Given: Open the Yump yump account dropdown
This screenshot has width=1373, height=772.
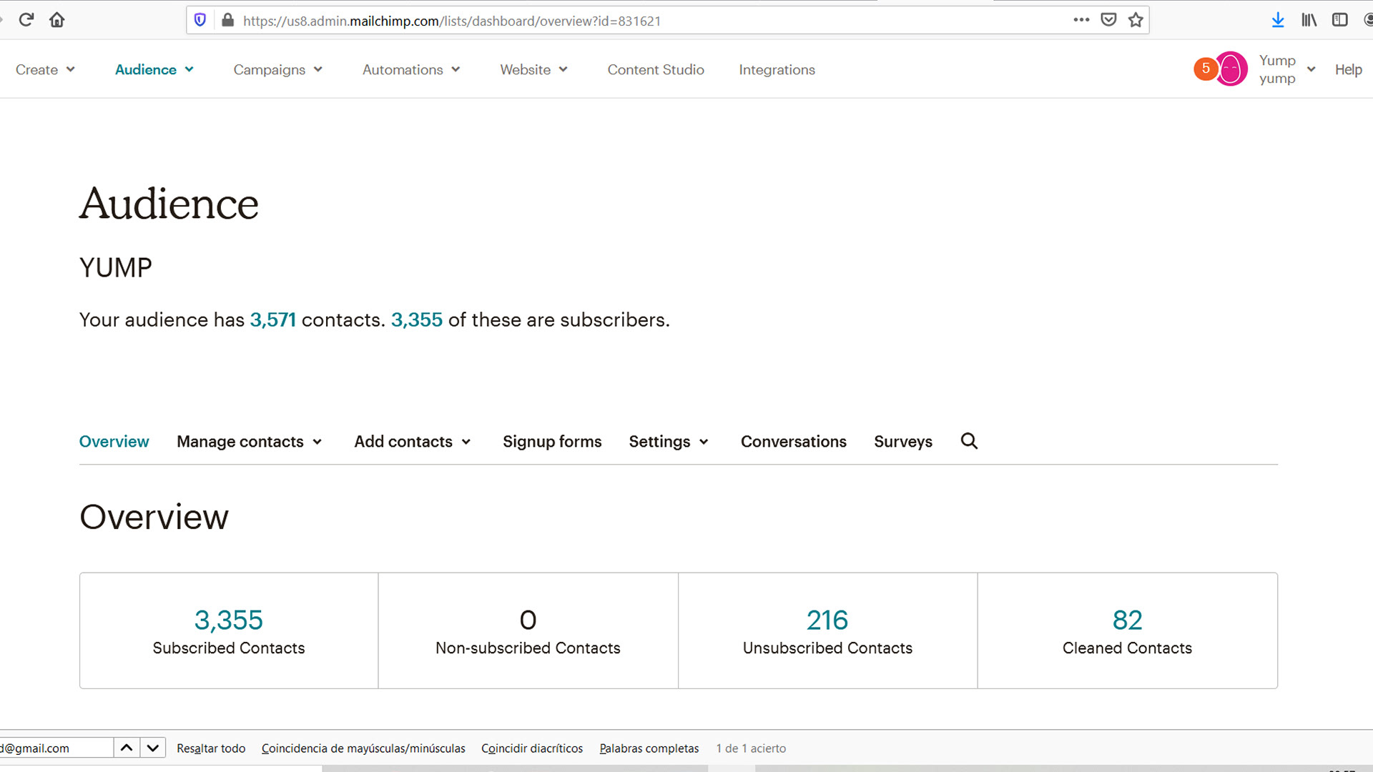Looking at the screenshot, I should (x=1287, y=69).
